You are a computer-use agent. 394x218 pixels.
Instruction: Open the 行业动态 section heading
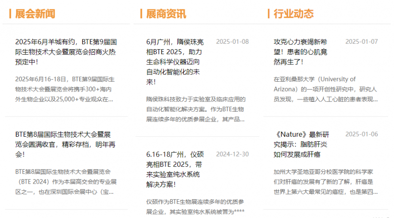pyautogui.click(x=294, y=14)
